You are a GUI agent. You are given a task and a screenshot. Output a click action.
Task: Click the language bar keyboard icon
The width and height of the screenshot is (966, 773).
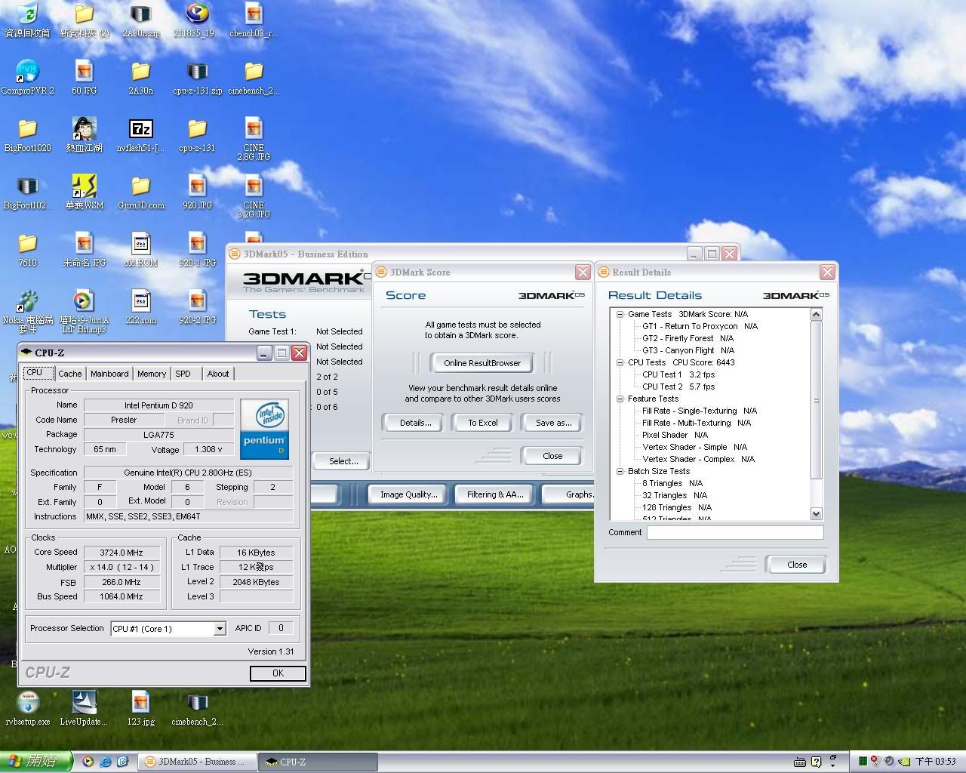tap(800, 762)
